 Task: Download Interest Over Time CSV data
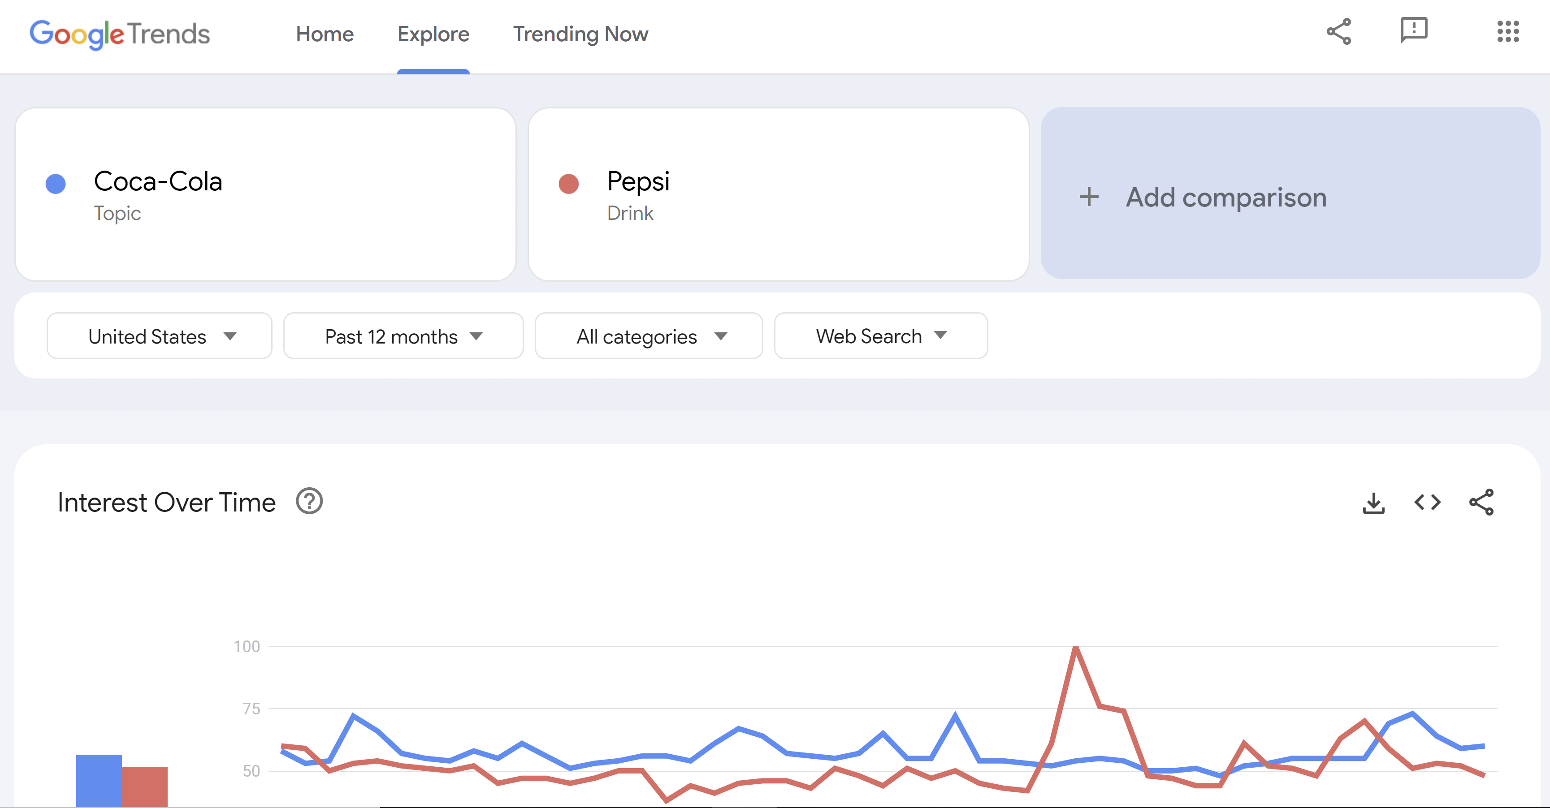tap(1373, 503)
